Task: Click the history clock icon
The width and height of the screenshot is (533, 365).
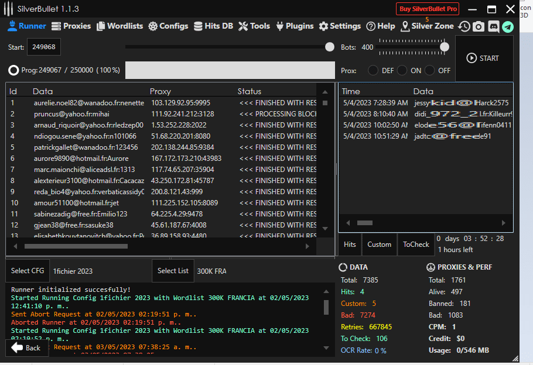Action: coord(464,26)
